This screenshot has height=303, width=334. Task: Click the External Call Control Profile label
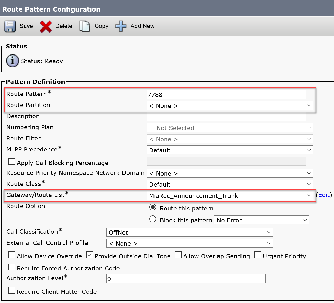point(47,243)
